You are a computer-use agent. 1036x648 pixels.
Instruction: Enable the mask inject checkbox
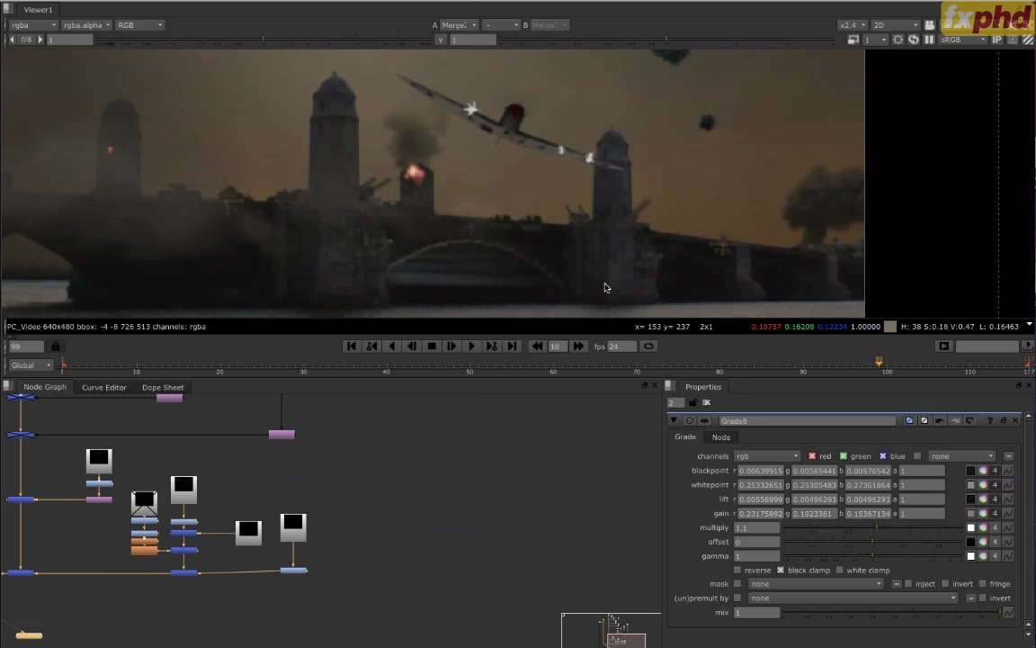[x=908, y=584]
